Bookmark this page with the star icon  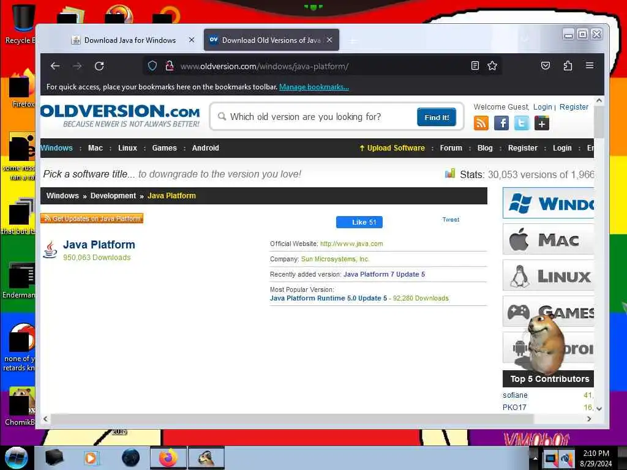tap(492, 66)
